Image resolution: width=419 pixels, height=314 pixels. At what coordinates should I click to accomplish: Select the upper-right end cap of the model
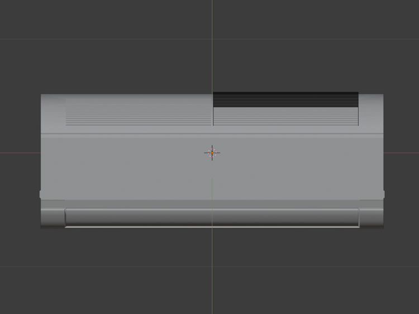[370, 113]
